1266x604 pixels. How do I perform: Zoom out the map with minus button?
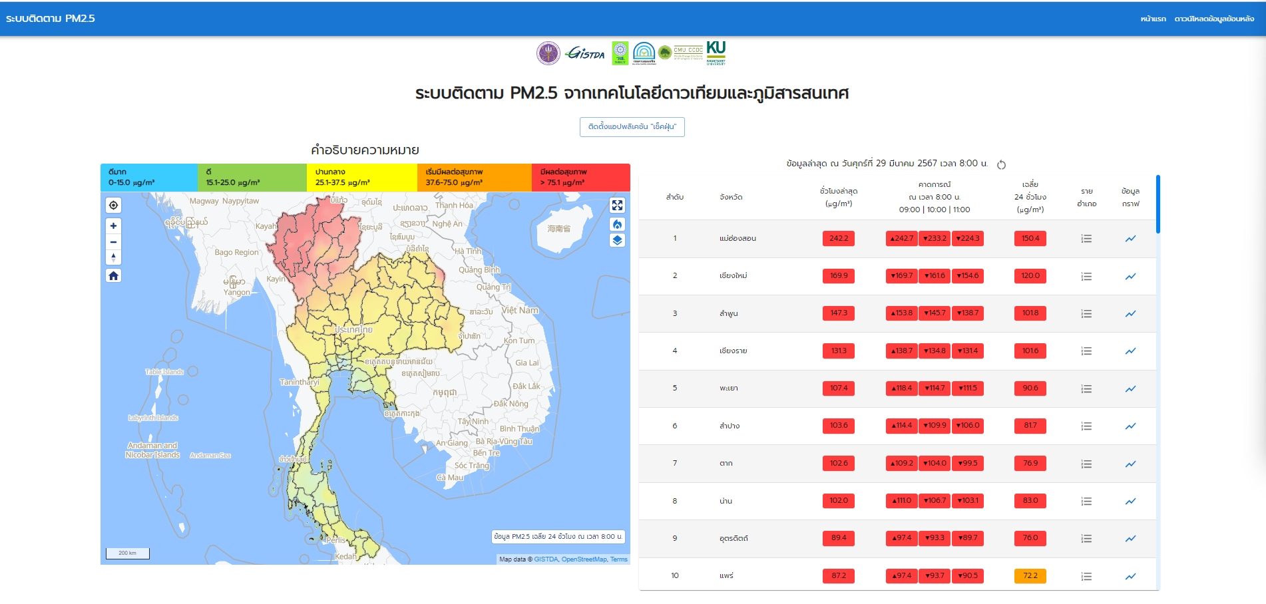coord(113,242)
